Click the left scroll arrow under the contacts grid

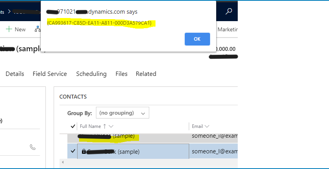62,162
